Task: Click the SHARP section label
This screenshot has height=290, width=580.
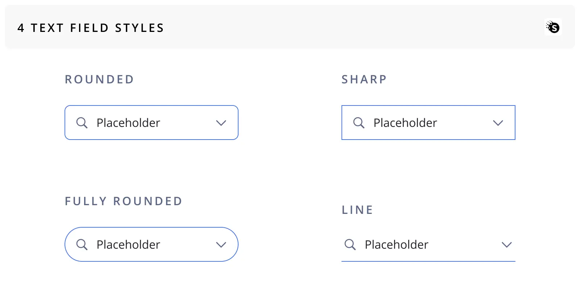Action: coord(364,79)
